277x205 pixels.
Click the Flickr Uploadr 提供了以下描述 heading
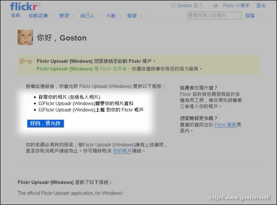click(x=65, y=182)
